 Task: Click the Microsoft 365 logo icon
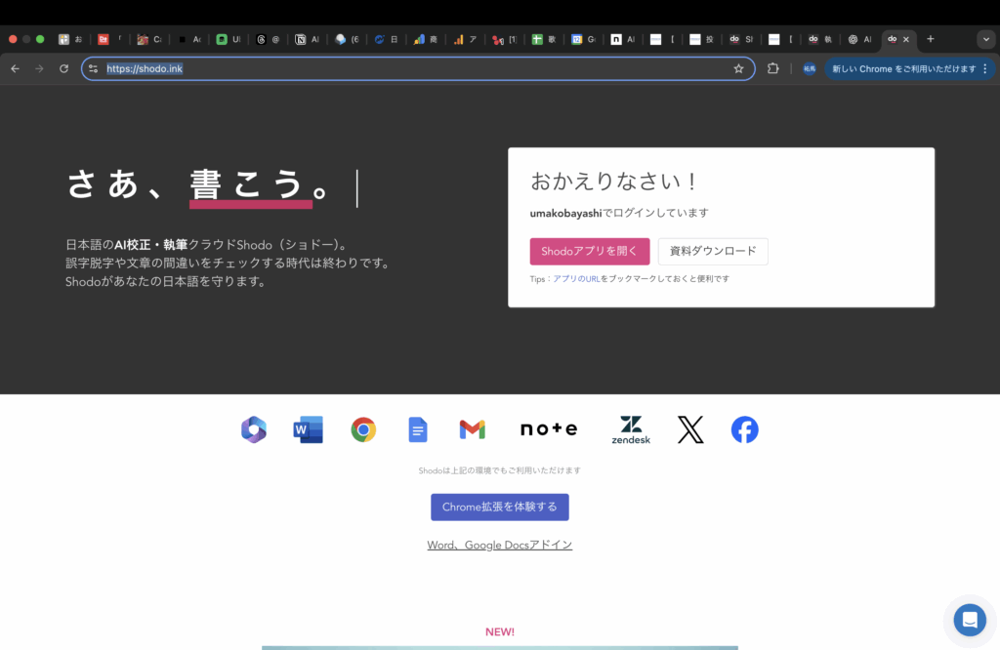point(254,429)
